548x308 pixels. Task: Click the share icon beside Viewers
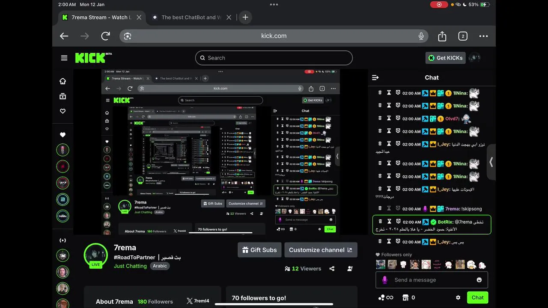(x=332, y=269)
